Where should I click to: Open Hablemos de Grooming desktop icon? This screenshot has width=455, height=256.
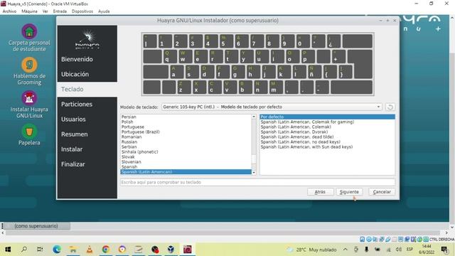[29, 71]
